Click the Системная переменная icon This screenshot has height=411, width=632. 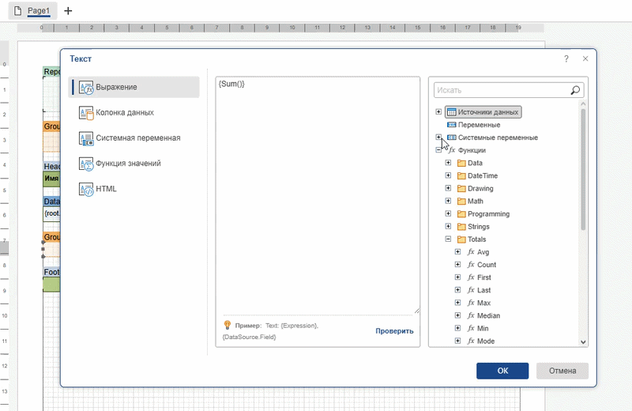tap(86, 138)
